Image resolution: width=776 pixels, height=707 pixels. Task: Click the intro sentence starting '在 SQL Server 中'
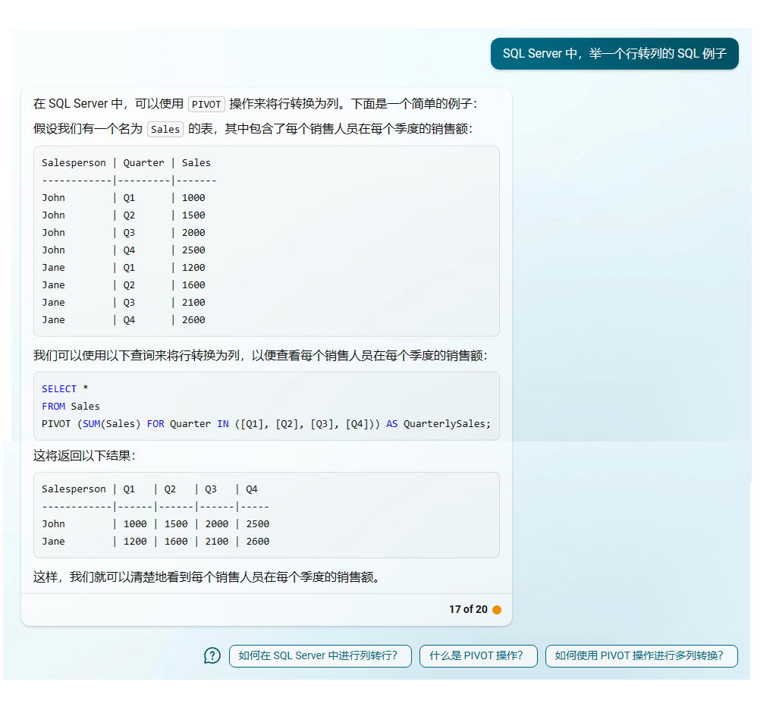256,104
